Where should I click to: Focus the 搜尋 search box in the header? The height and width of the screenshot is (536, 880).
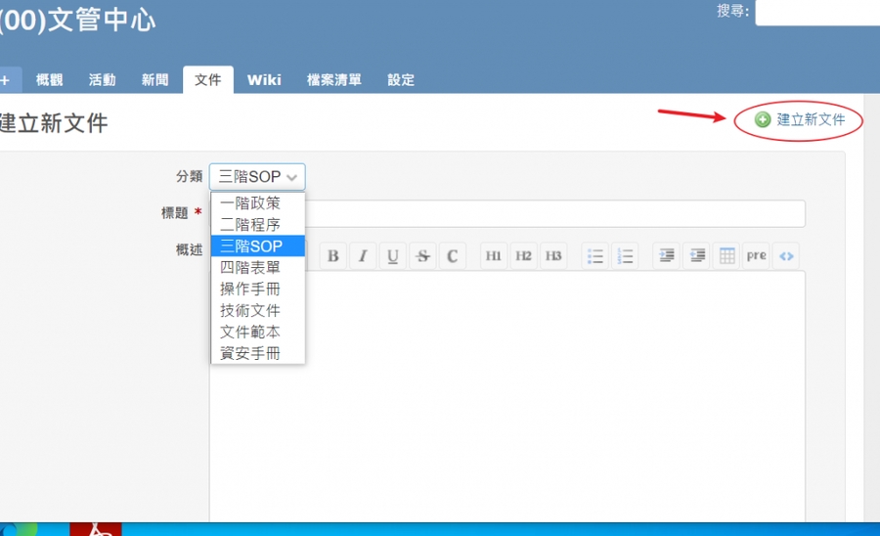pos(817,12)
